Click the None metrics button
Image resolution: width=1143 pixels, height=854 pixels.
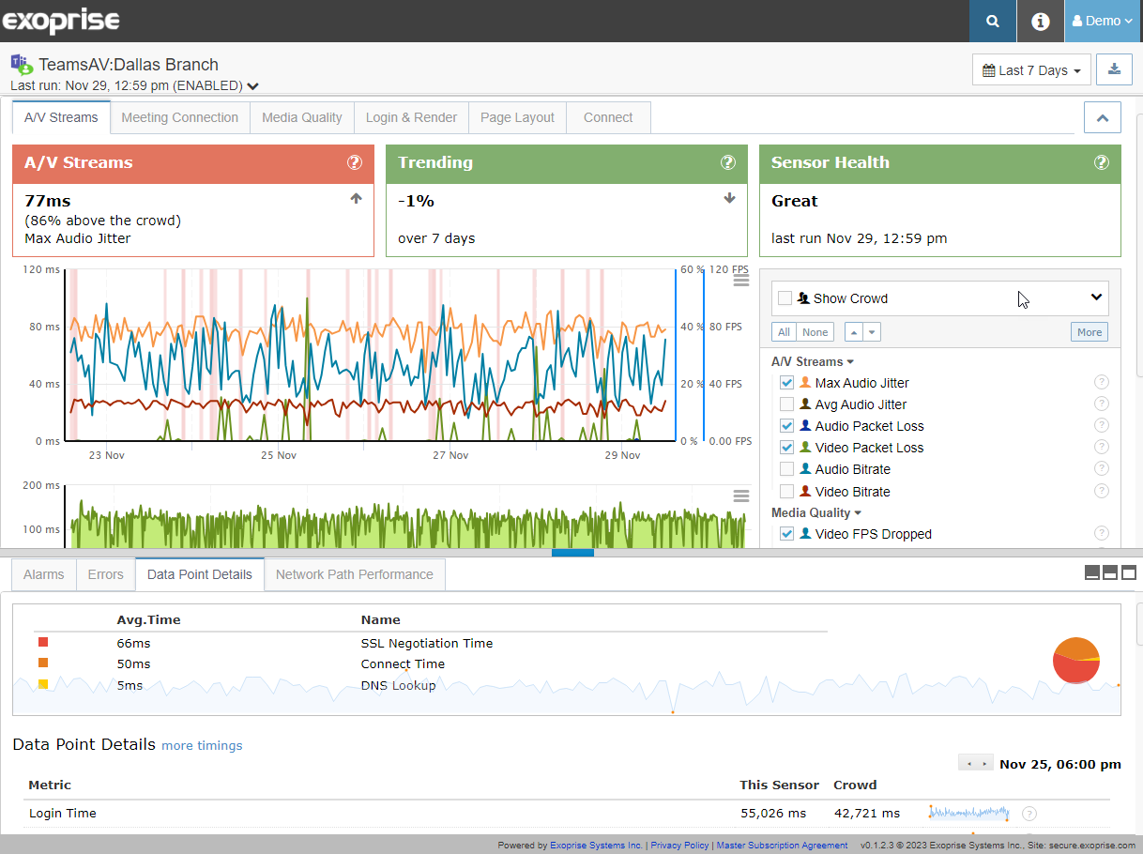(815, 332)
